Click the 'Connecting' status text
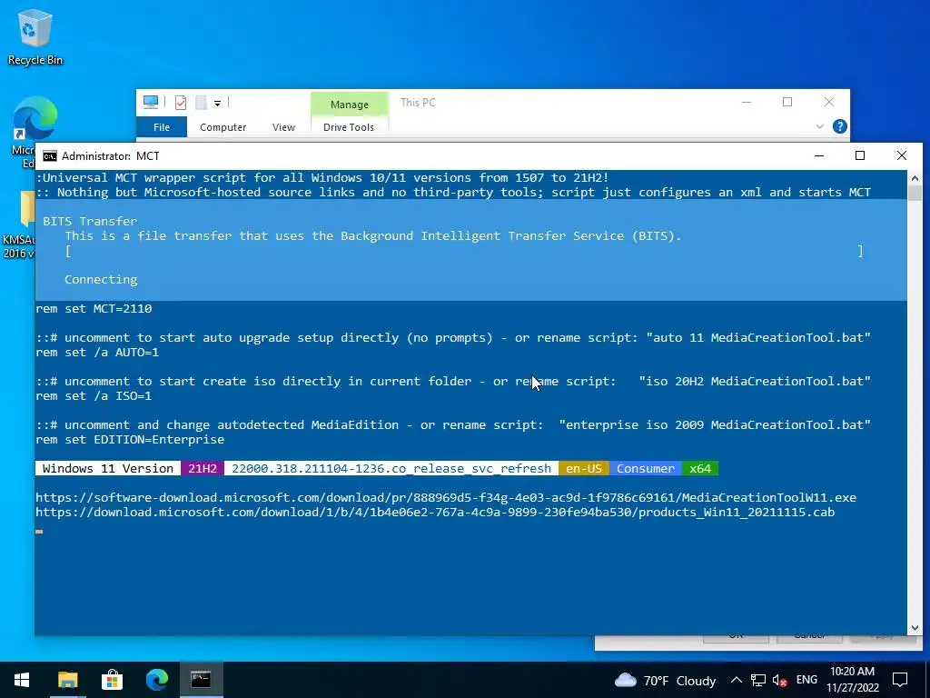This screenshot has width=930, height=698. click(101, 280)
